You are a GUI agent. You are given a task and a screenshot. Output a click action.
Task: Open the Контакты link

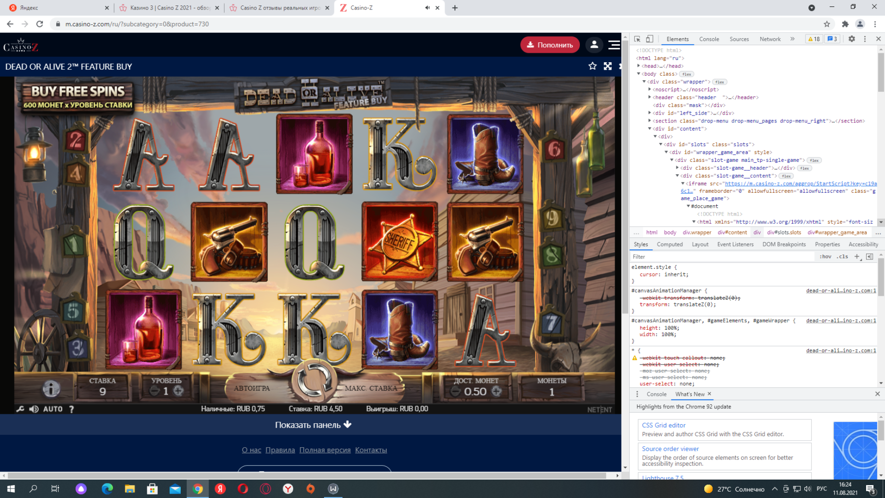(371, 450)
